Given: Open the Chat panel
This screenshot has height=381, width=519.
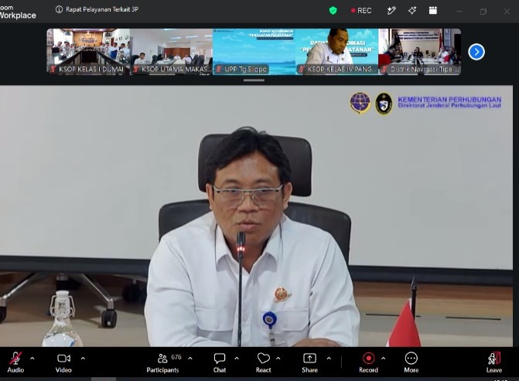Looking at the screenshot, I should (220, 362).
